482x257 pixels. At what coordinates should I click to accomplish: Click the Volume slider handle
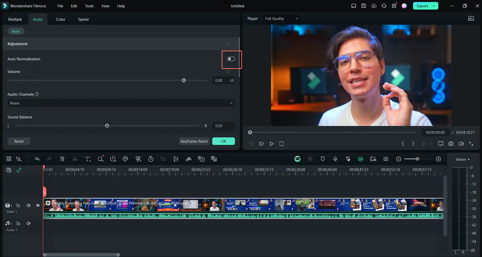coord(184,80)
